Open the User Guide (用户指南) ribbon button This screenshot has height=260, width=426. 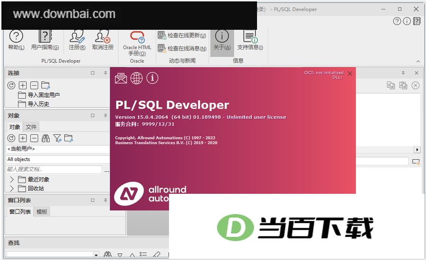click(45, 40)
